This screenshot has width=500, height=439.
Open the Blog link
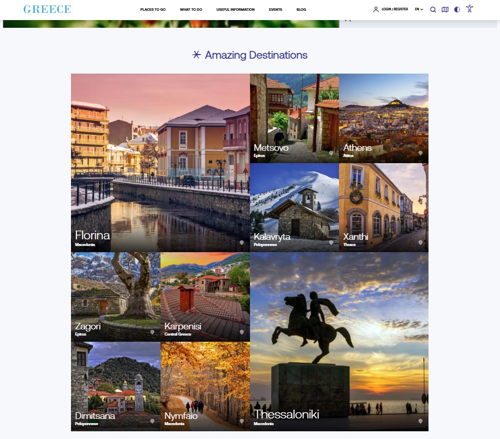[301, 10]
